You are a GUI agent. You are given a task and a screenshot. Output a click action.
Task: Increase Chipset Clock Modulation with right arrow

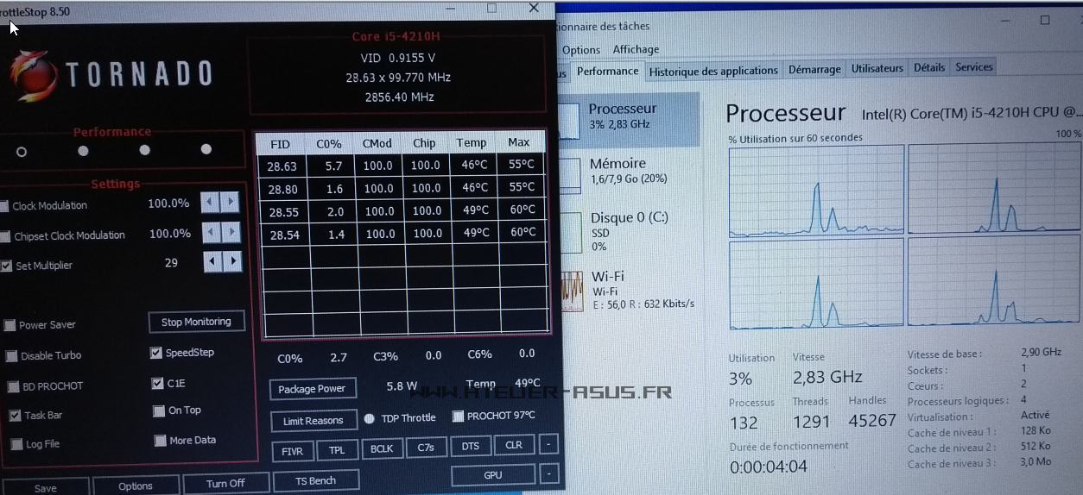point(231,233)
